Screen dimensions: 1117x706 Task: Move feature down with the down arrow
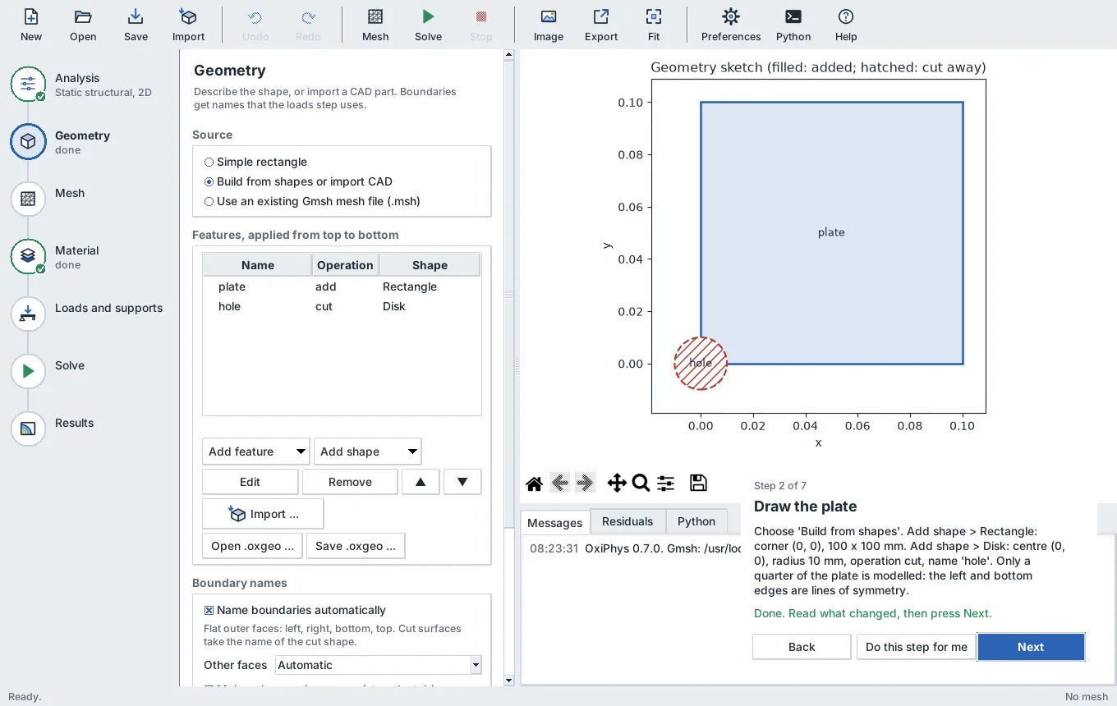(462, 482)
